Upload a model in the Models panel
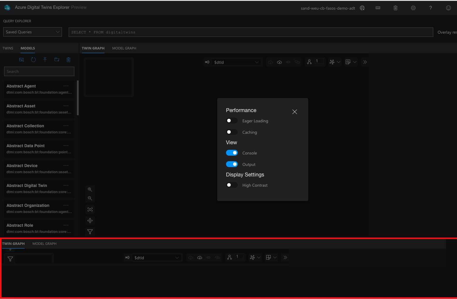The image size is (457, 299). coord(45,60)
